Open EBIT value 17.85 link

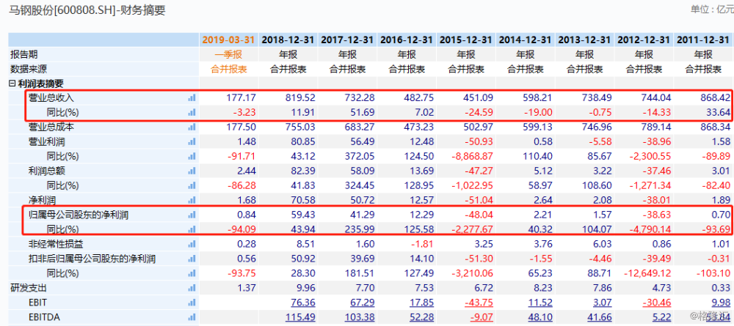421,303
